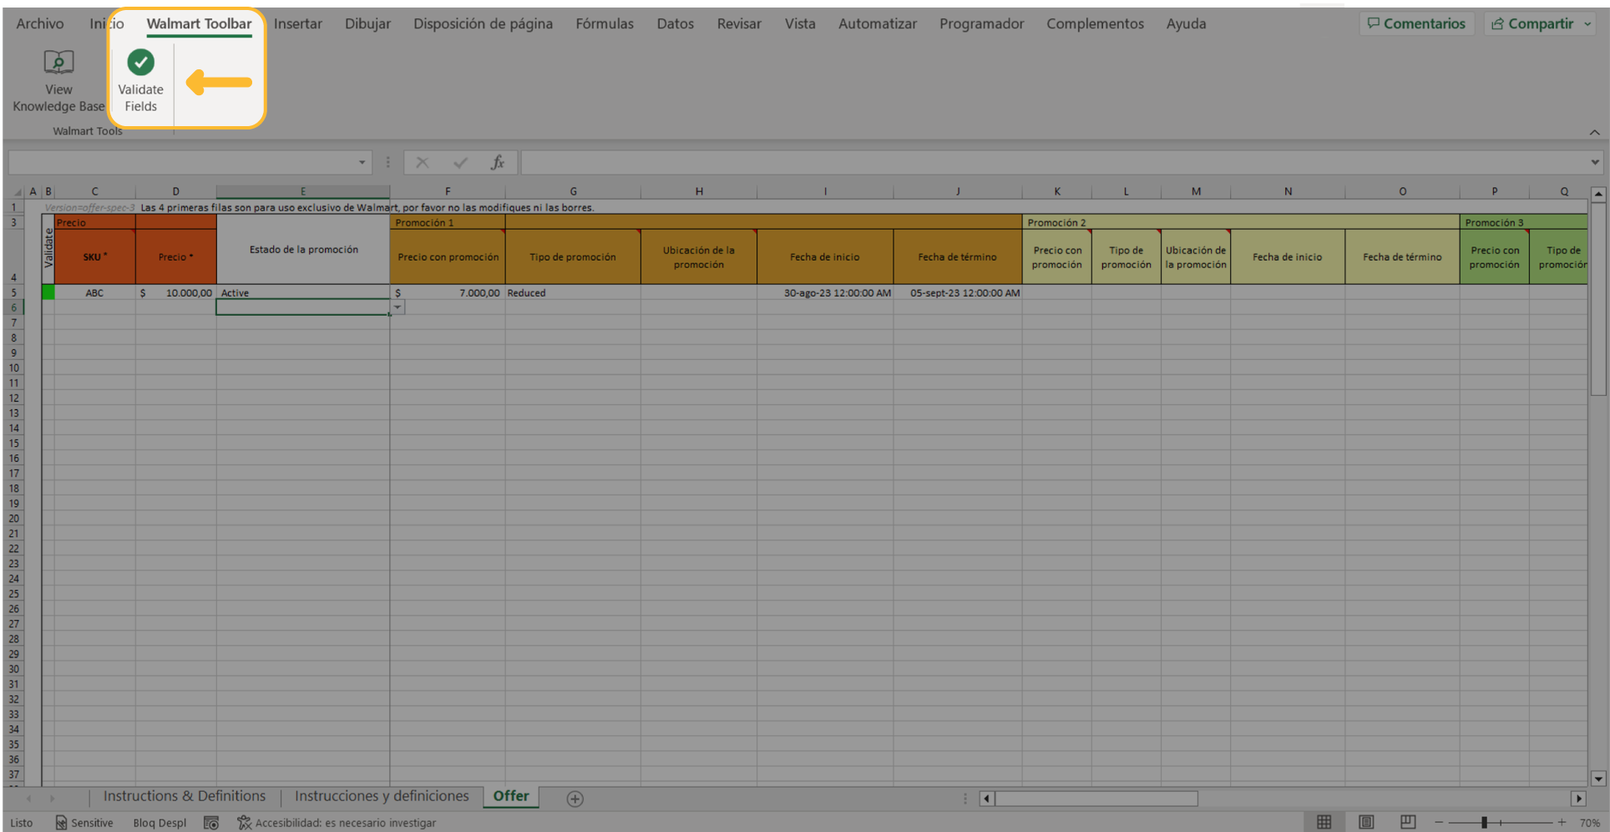Open the Name Box dropdown arrow
Screen dimensions: 1610x832
(x=362, y=162)
